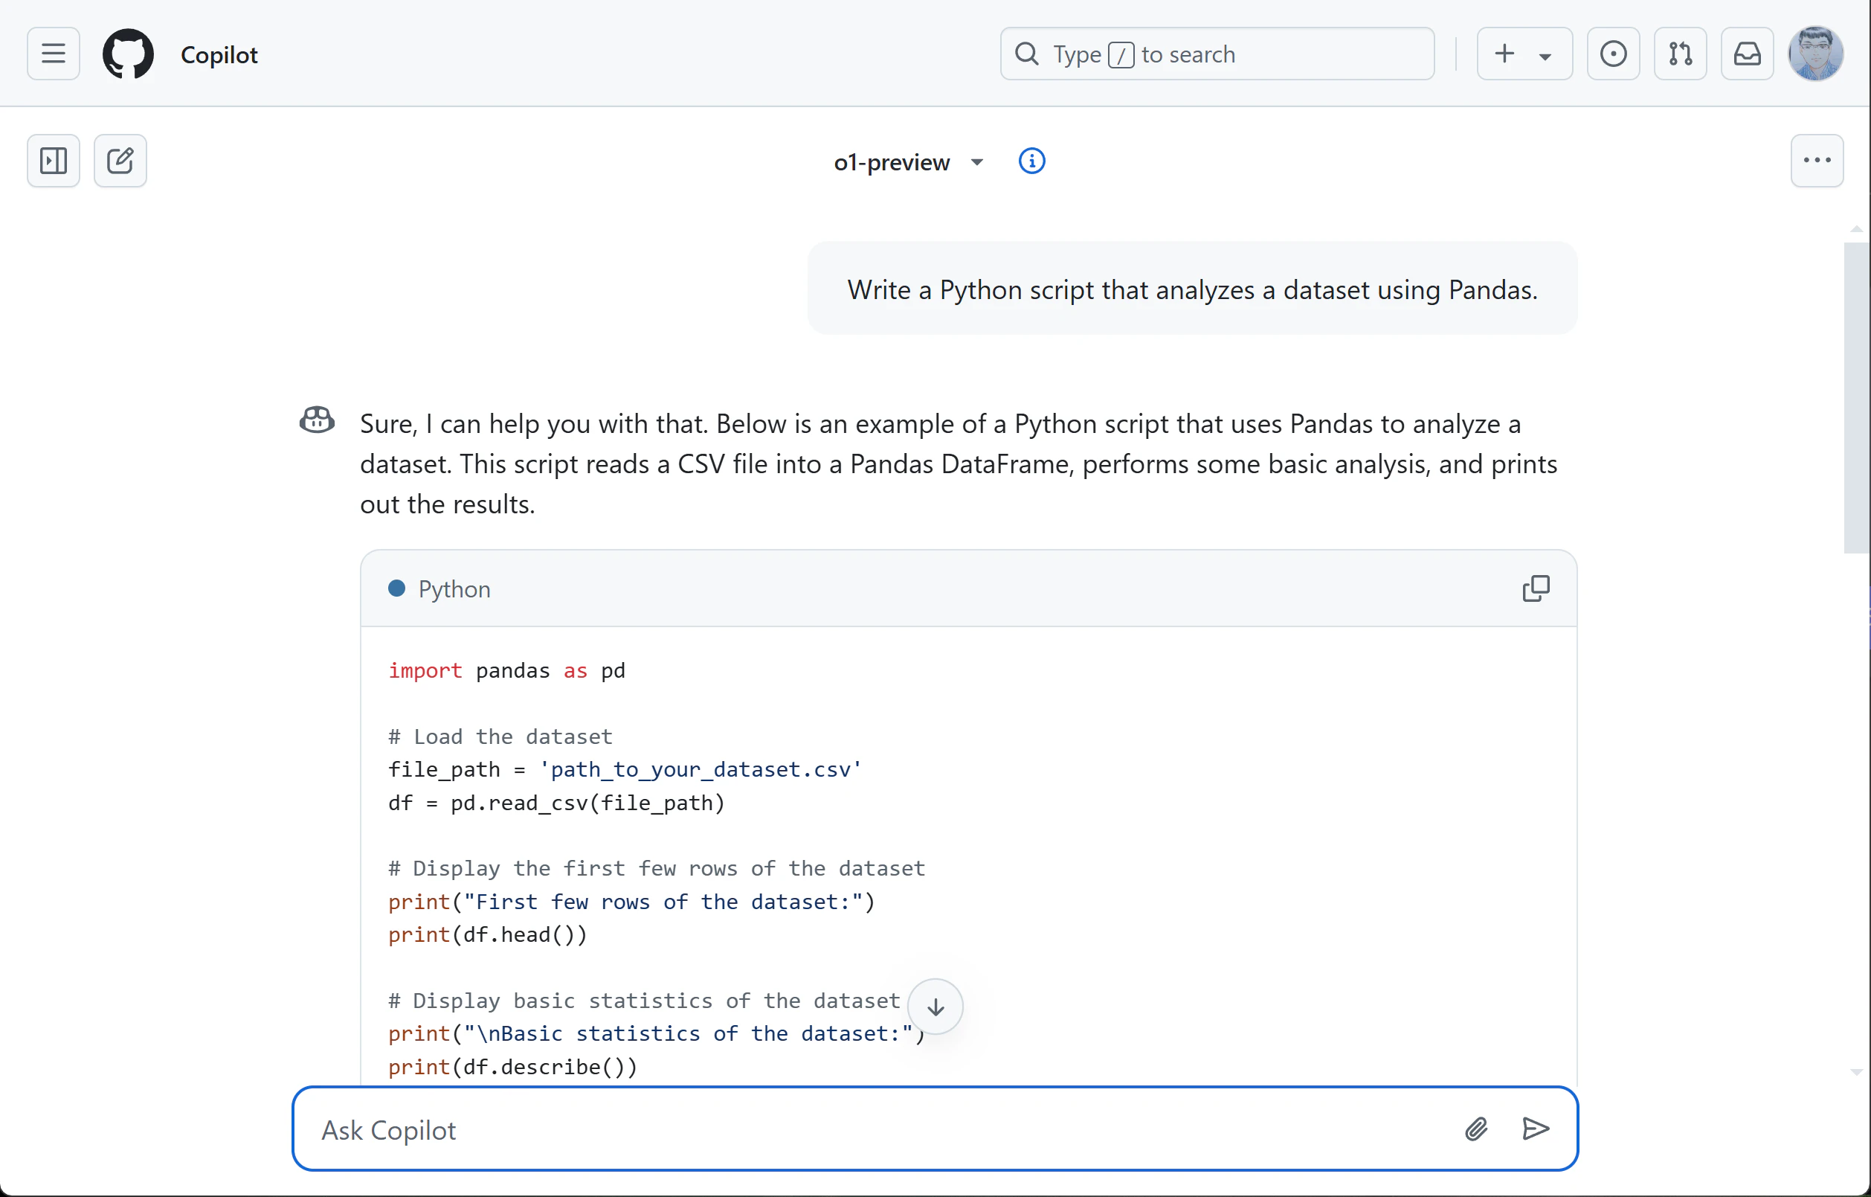Screen dimensions: 1871x1197
Task: Send the message with arrow icon
Action: pyautogui.click(x=1536, y=1129)
